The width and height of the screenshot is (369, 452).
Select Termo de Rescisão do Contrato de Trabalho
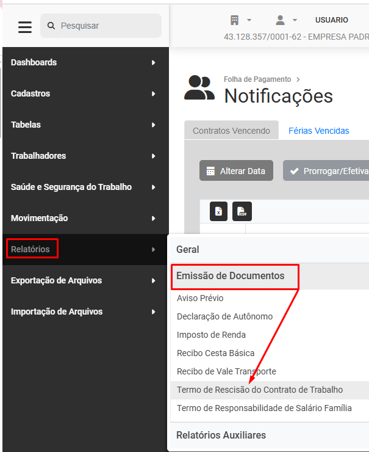point(260,390)
